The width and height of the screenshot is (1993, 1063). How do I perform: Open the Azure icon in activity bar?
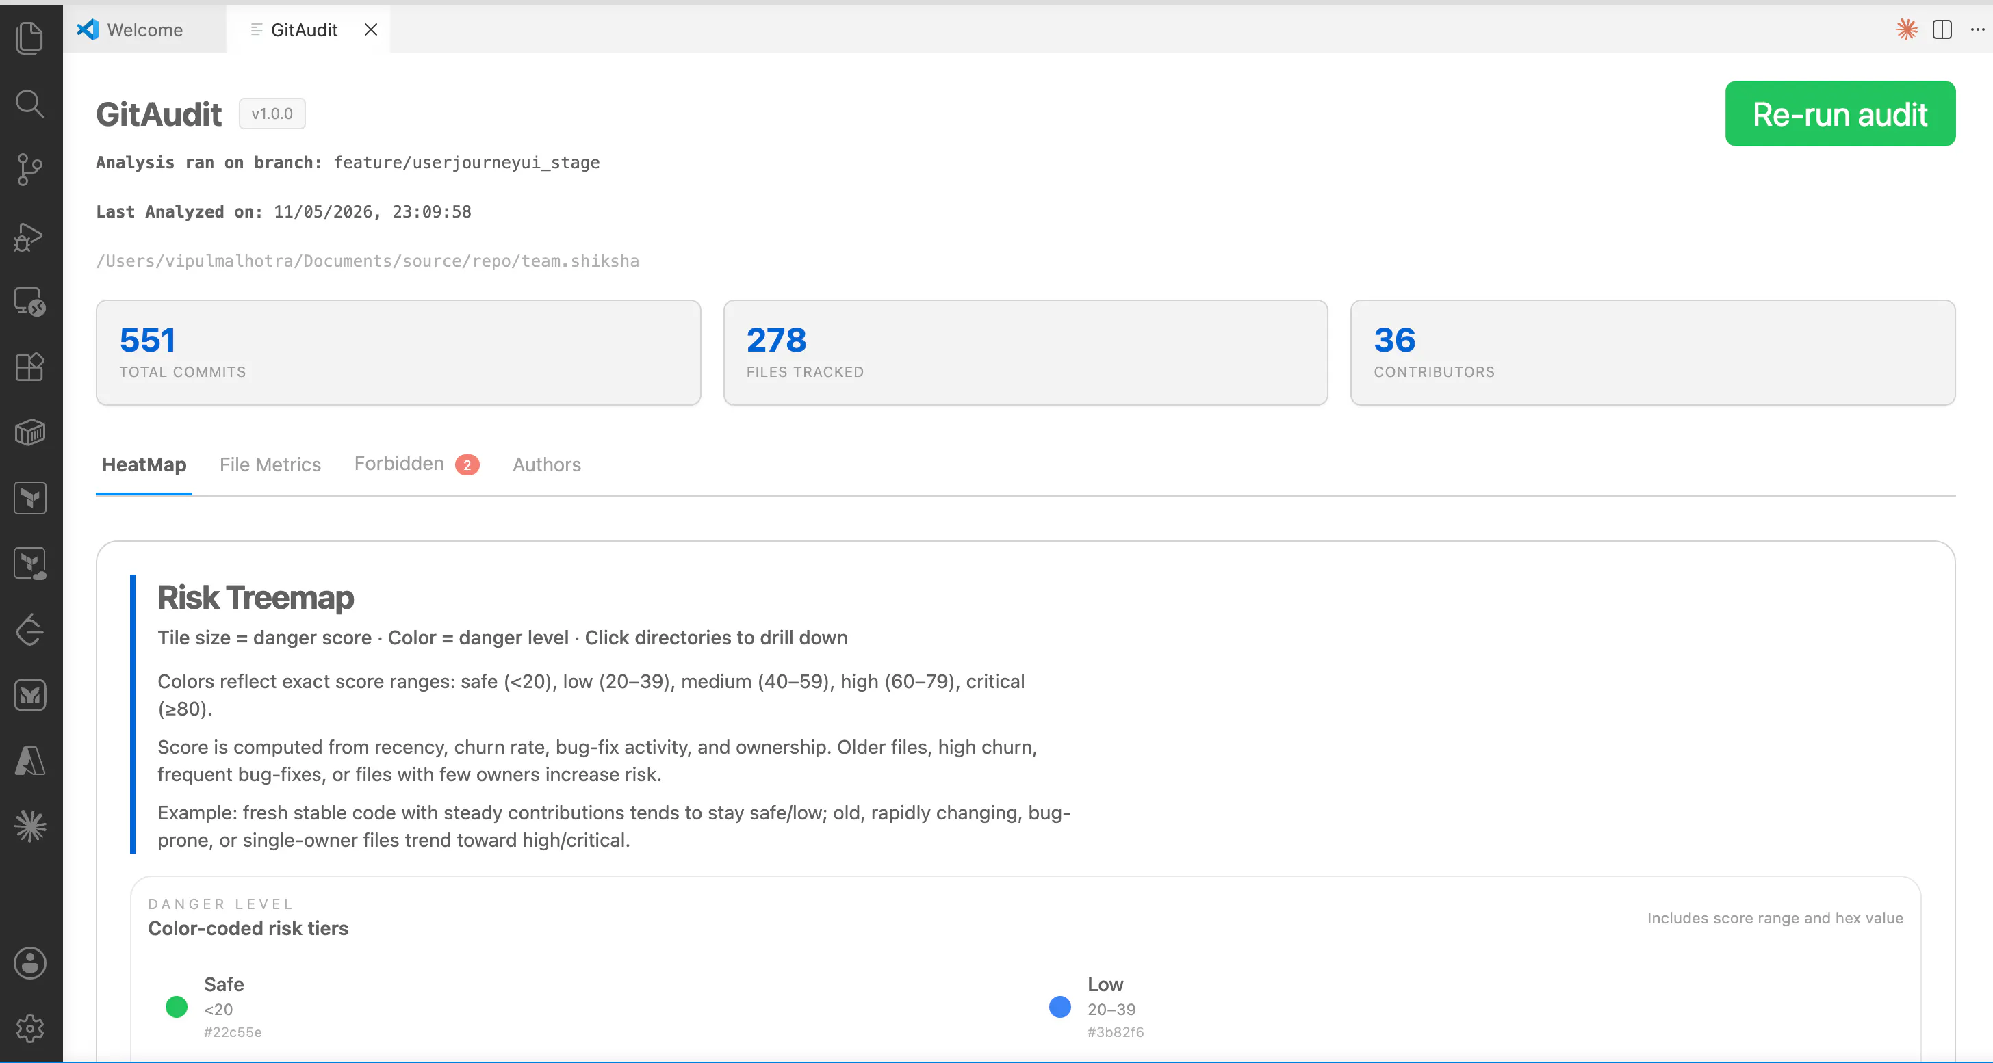click(x=30, y=761)
